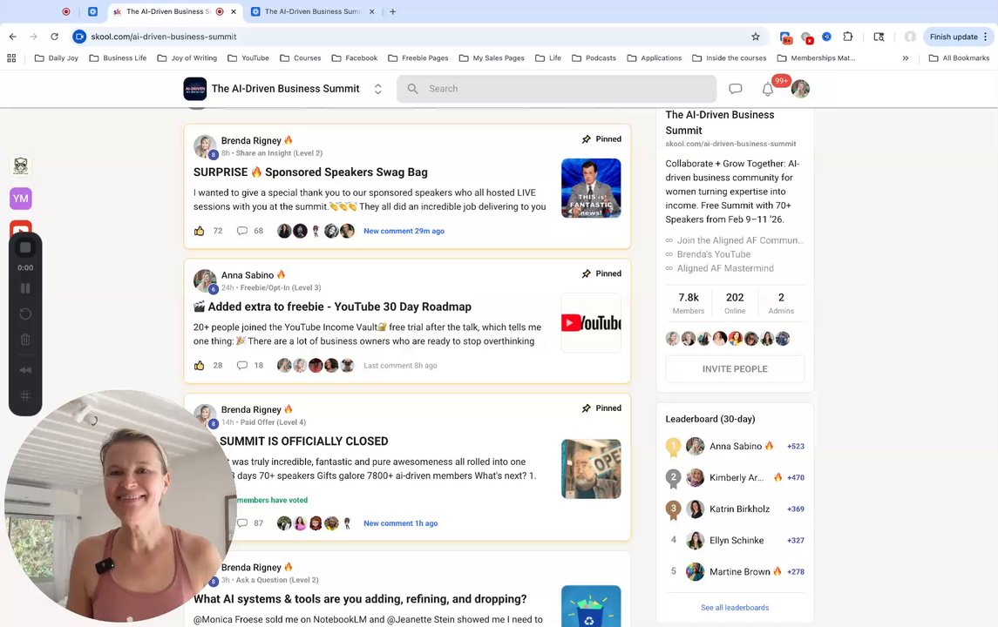The width and height of the screenshot is (998, 627).
Task: Open the browser extensions puzzle icon
Action: pos(848,37)
